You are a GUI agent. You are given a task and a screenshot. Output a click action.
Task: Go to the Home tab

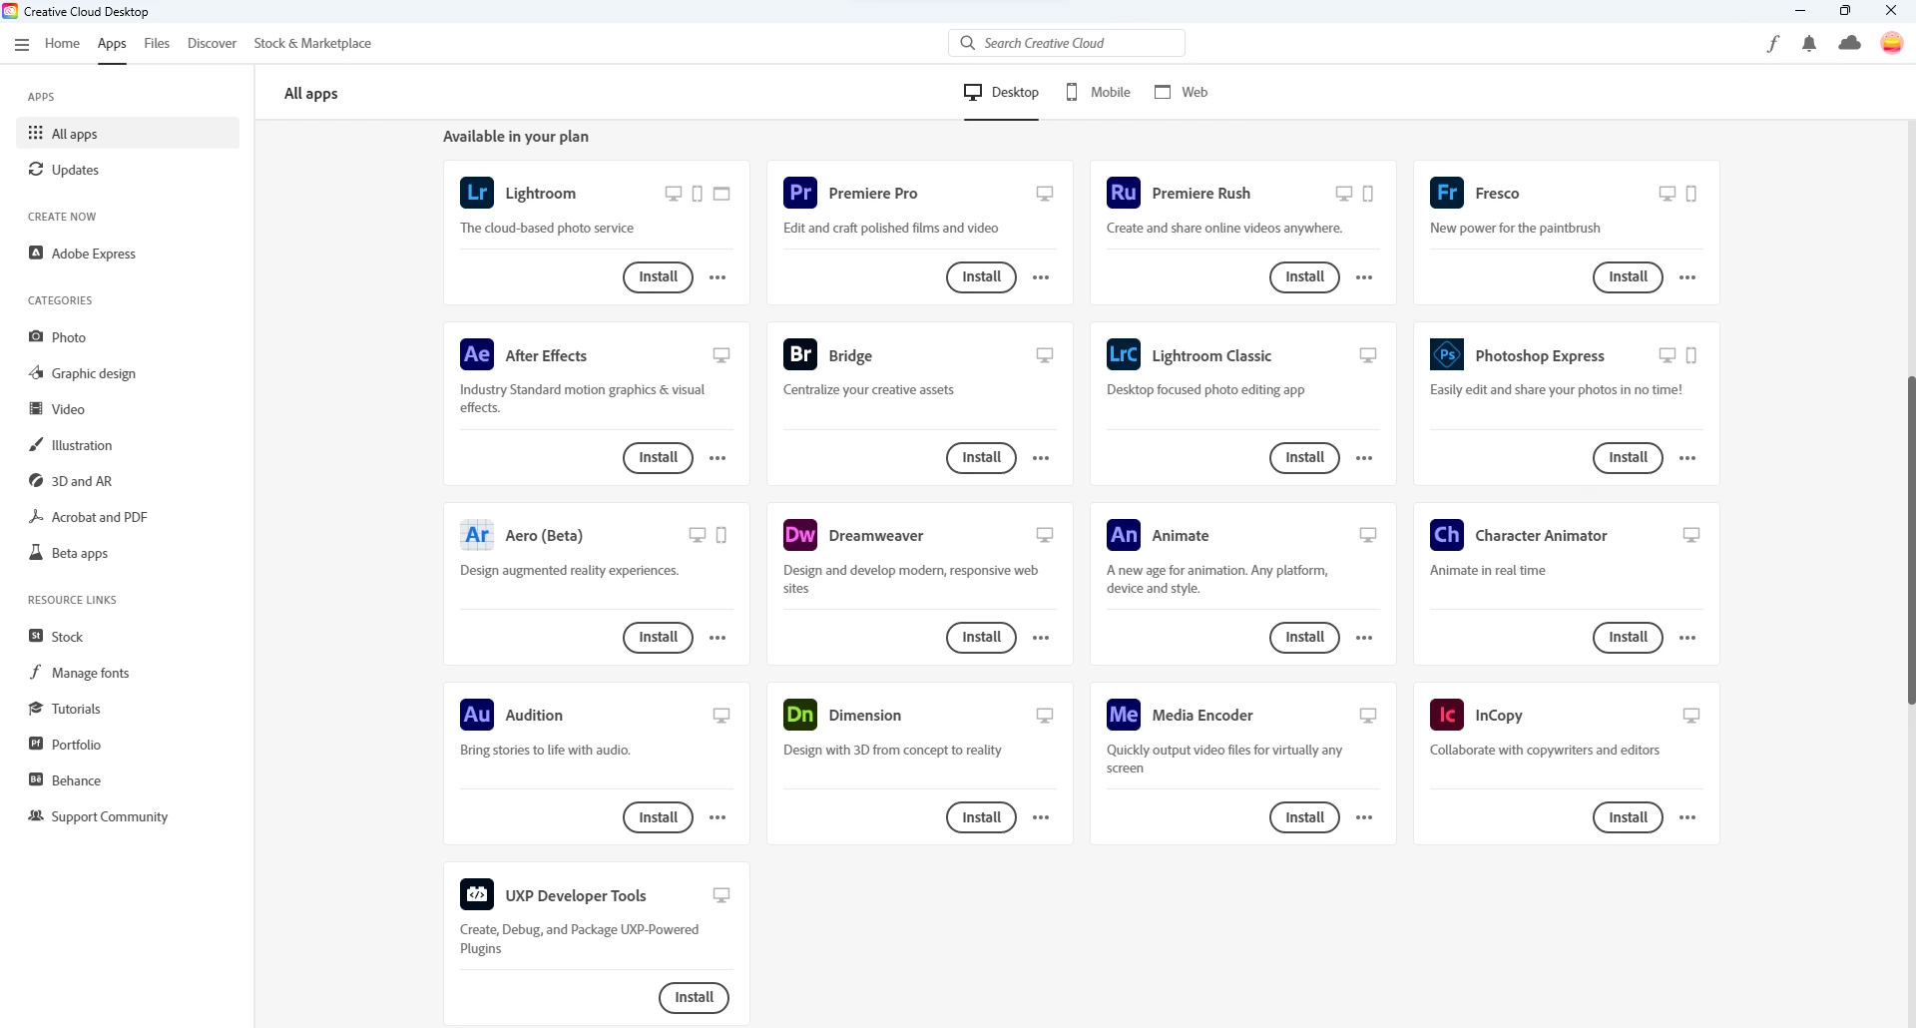point(62,43)
